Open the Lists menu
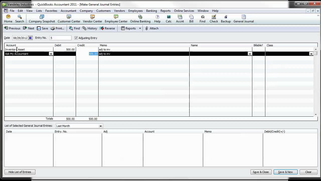The width and height of the screenshot is (321, 181). click(x=39, y=11)
